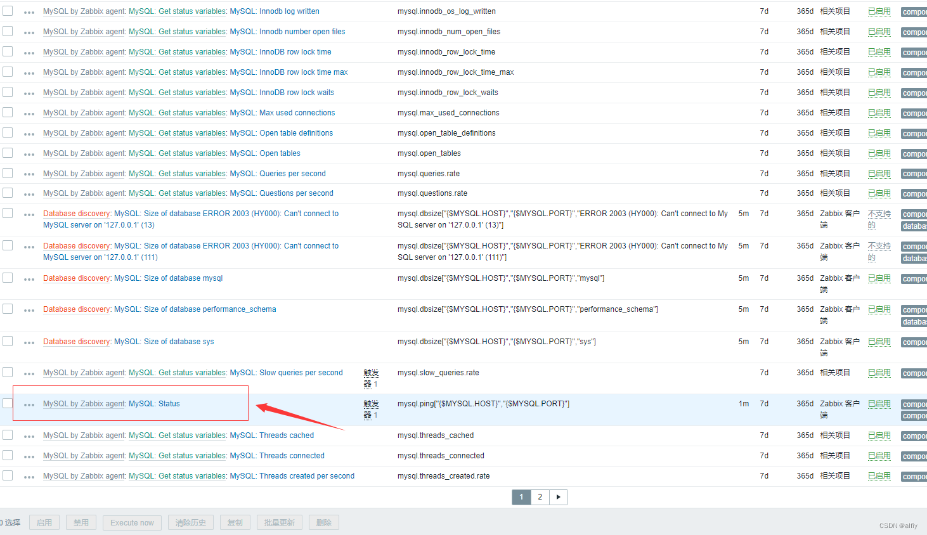This screenshot has height=535, width=927.
Task: Open Get status variables link in Open tables row
Action: click(x=178, y=153)
